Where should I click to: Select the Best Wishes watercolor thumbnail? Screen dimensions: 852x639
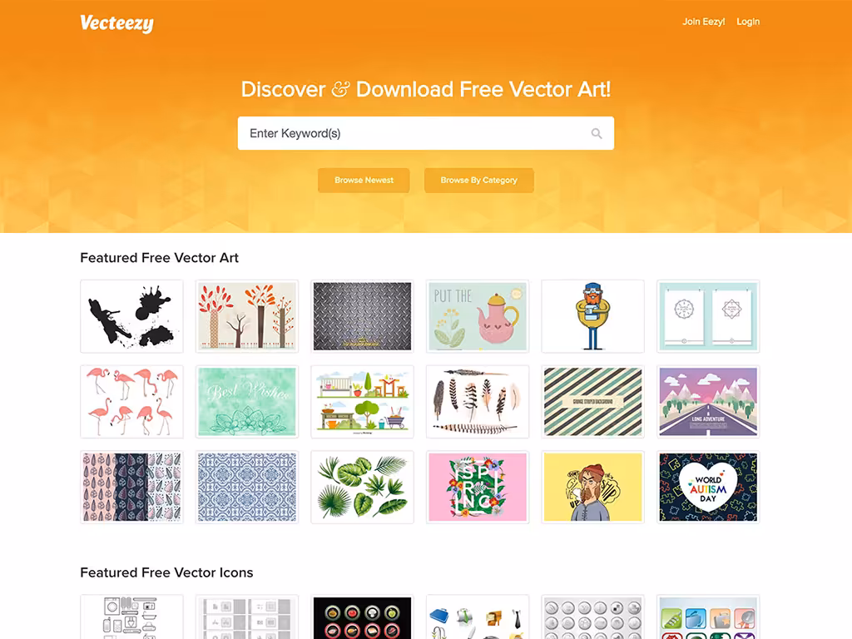tap(246, 402)
